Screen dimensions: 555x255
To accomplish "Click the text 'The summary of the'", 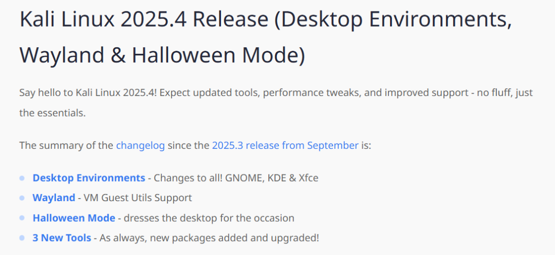I will (x=66, y=146).
